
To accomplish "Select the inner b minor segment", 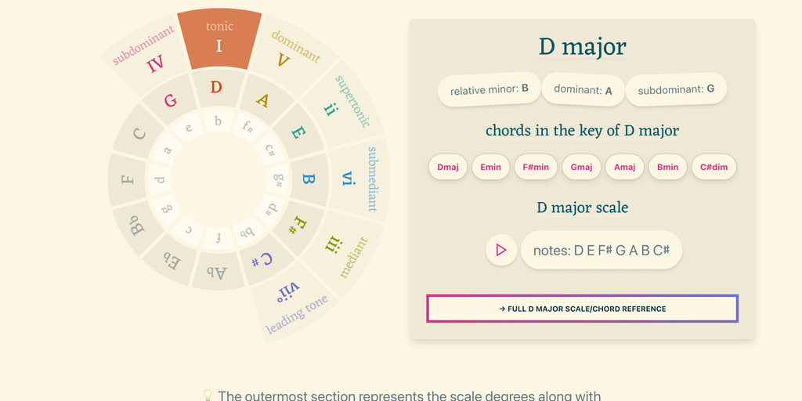I will pyautogui.click(x=218, y=121).
